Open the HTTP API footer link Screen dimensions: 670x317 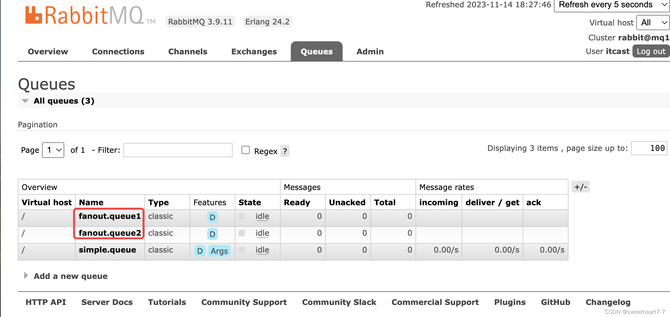tap(46, 302)
